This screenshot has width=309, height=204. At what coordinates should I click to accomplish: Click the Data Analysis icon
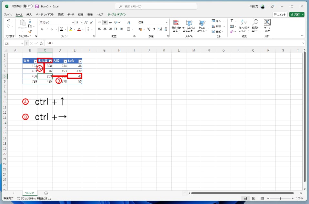pyautogui.click(x=267, y=26)
